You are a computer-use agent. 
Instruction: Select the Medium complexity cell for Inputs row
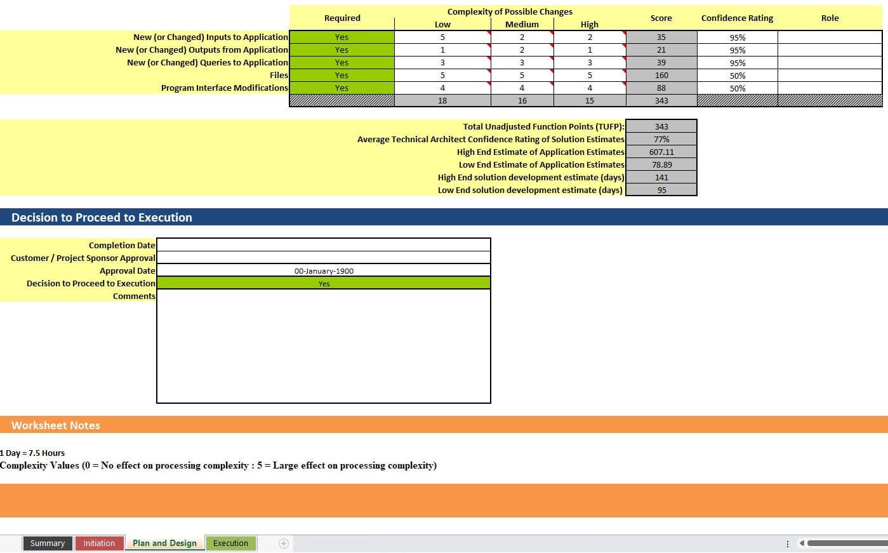tap(522, 37)
